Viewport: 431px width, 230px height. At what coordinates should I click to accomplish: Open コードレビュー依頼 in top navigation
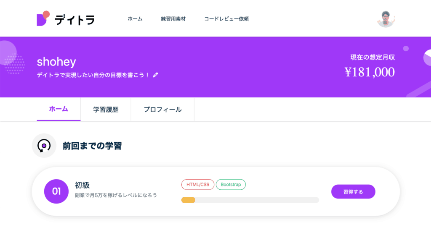tap(226, 19)
